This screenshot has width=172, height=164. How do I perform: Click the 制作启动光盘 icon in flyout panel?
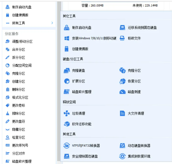67,27
